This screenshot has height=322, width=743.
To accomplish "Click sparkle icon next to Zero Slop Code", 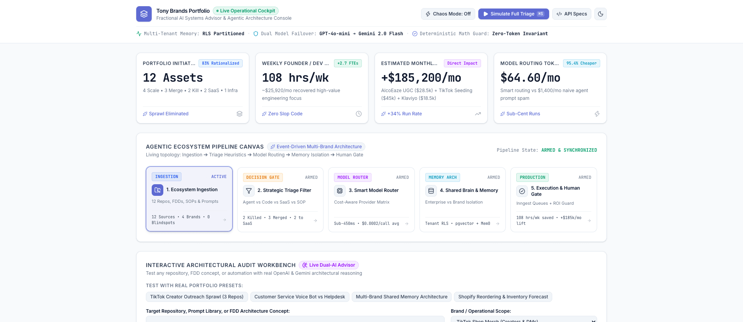I will point(264,114).
